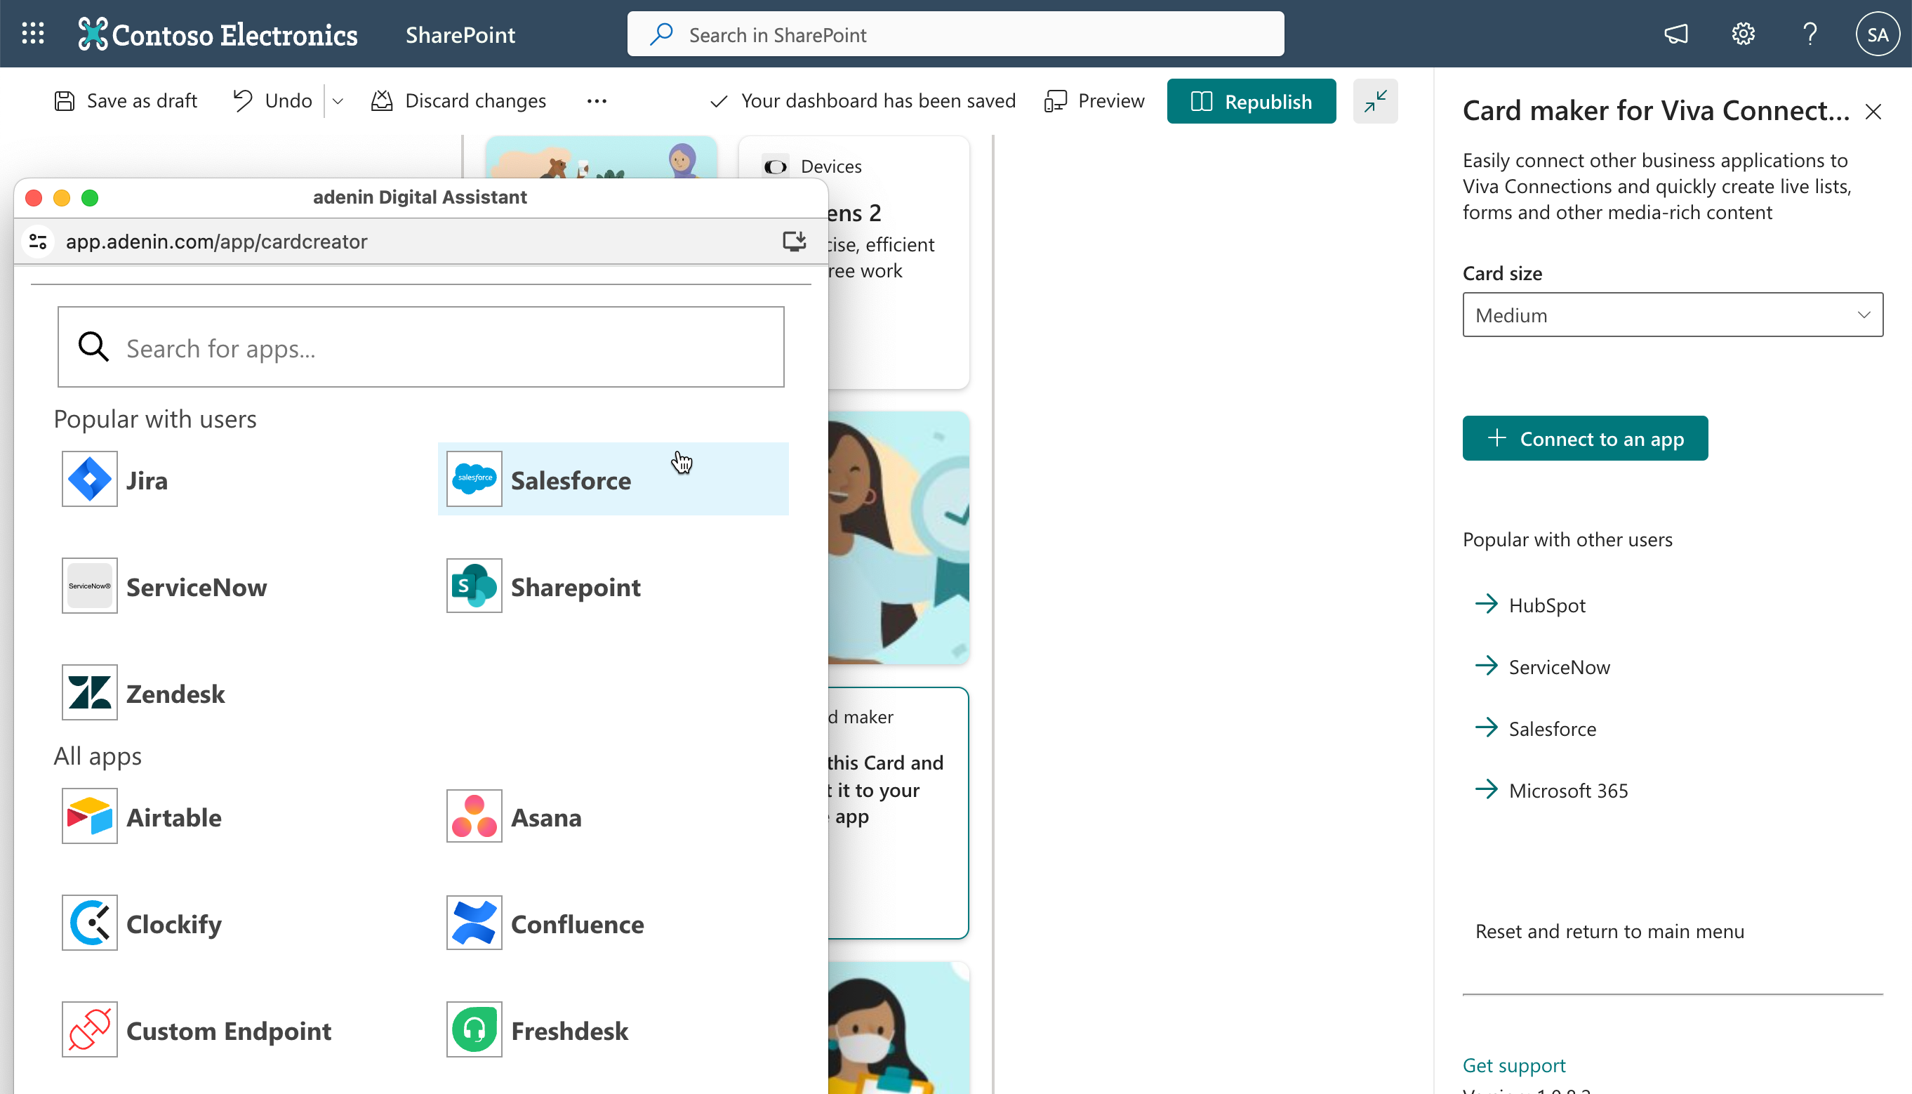Open site info icon next to URL
The height and width of the screenshot is (1094, 1912).
click(x=37, y=241)
